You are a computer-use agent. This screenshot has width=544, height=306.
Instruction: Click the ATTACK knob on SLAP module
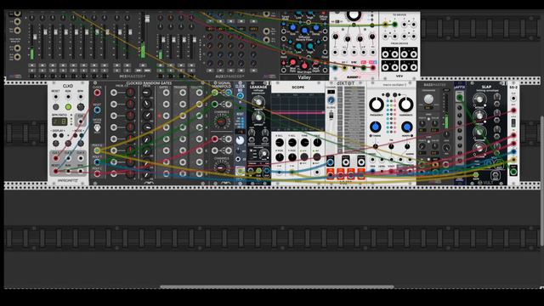[479, 100]
